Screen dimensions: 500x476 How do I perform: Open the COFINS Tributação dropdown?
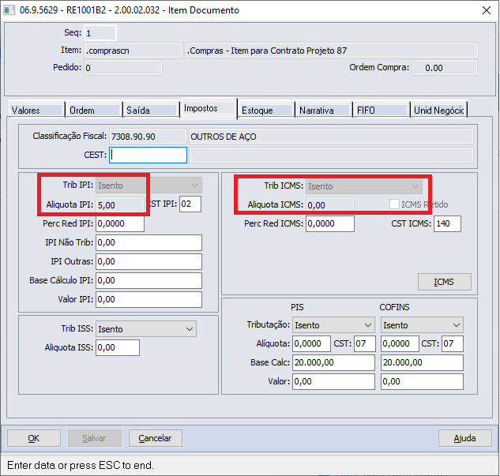point(422,325)
